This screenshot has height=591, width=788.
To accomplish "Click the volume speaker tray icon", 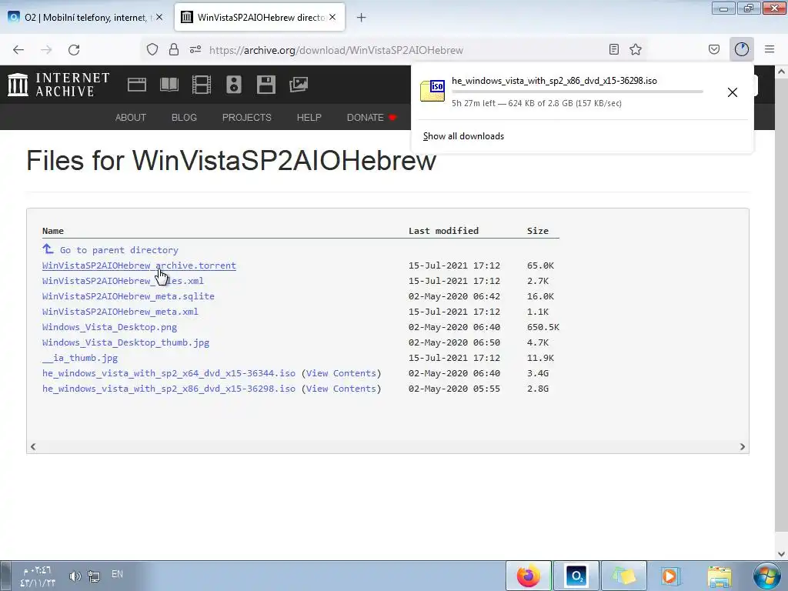I will (x=75, y=576).
